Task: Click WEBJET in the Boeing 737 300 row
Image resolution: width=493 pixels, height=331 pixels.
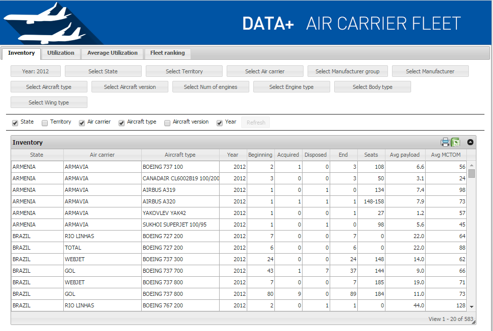Action: (103, 259)
